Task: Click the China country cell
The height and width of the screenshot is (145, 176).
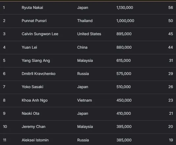Action: [x=82, y=47]
